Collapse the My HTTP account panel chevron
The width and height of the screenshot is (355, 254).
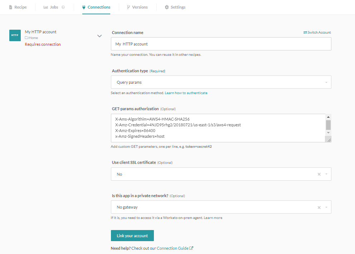[x=99, y=36]
